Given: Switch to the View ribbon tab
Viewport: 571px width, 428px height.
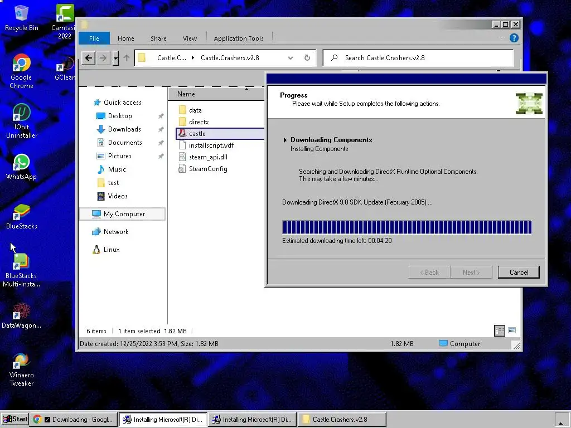Looking at the screenshot, I should point(190,38).
